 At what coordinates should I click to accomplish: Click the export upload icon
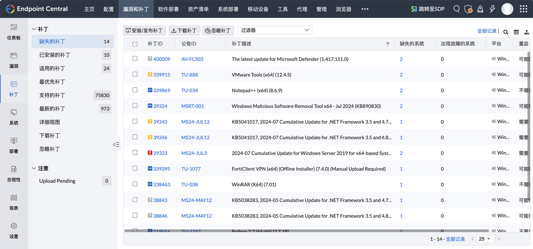point(527,32)
